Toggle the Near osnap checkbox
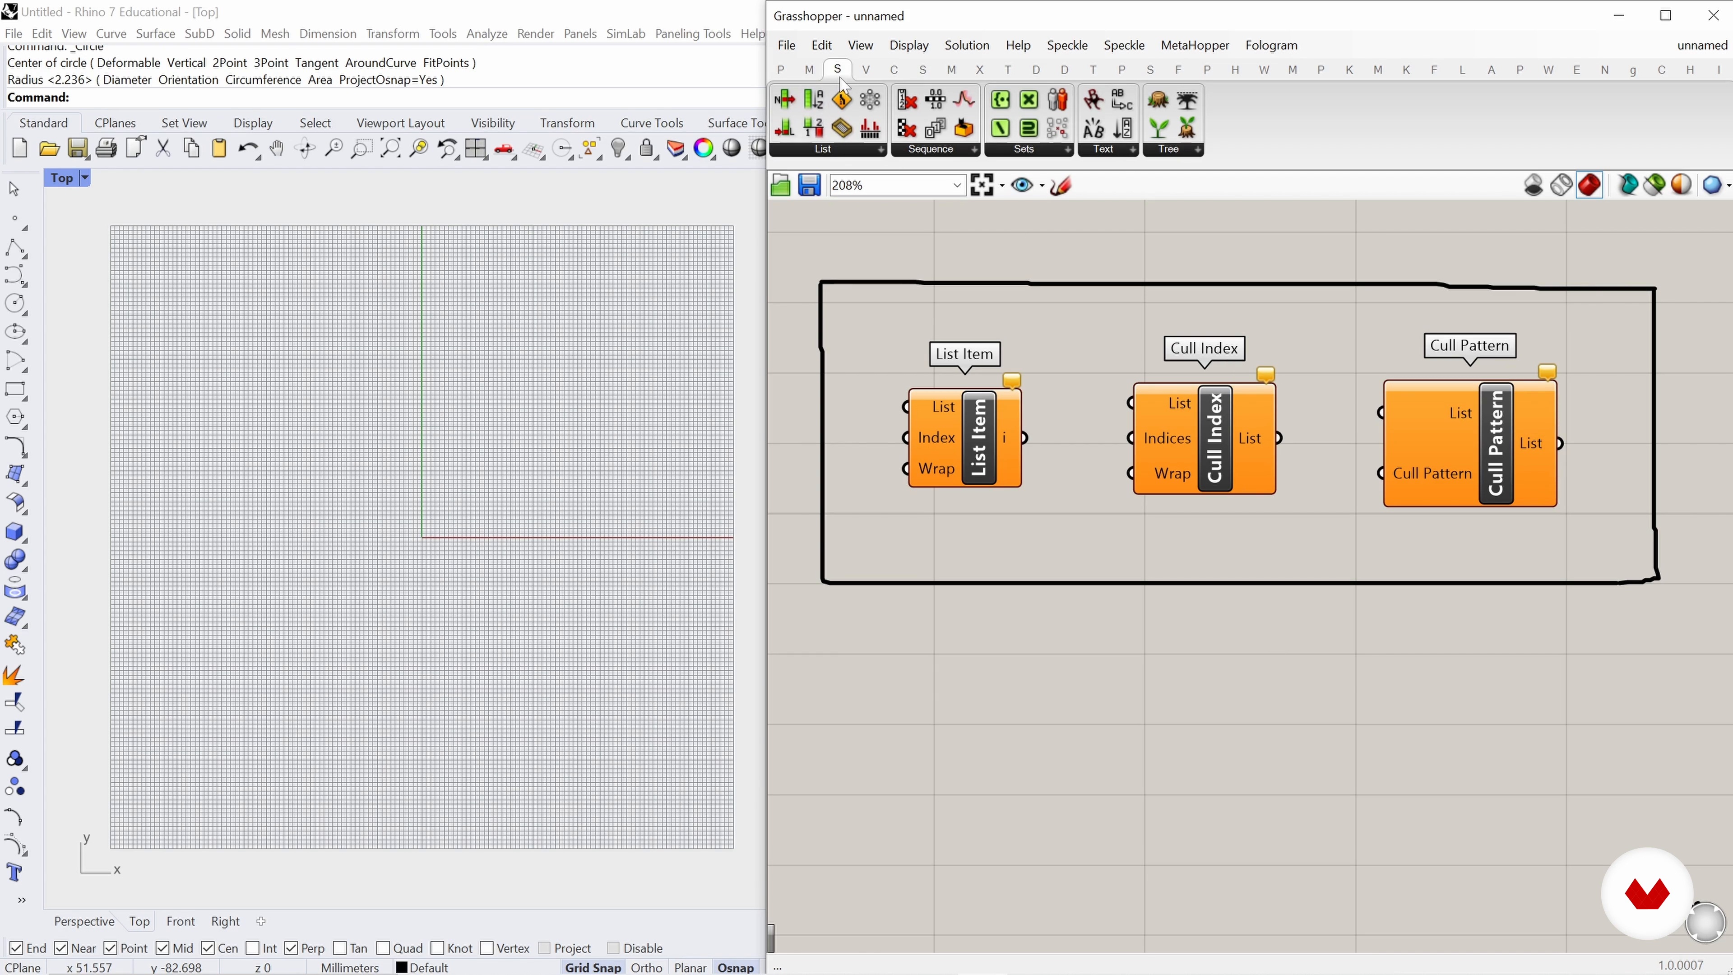The height and width of the screenshot is (975, 1733). (x=61, y=948)
